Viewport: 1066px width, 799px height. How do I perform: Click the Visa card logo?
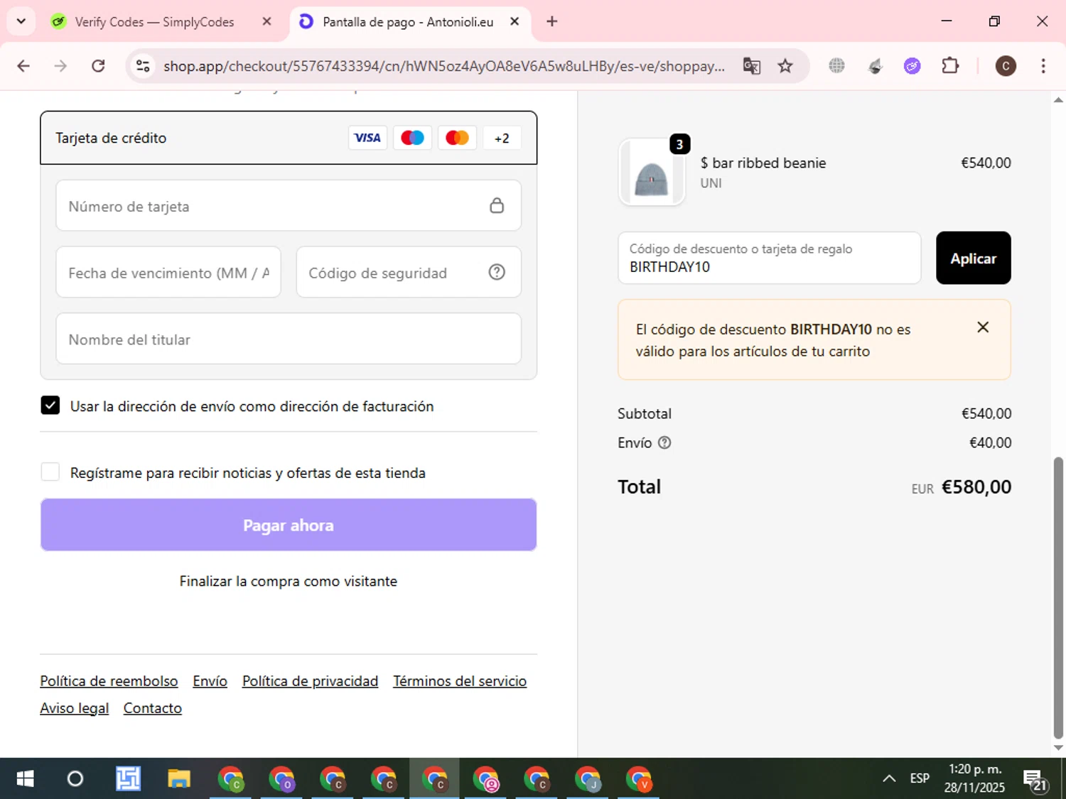[367, 138]
